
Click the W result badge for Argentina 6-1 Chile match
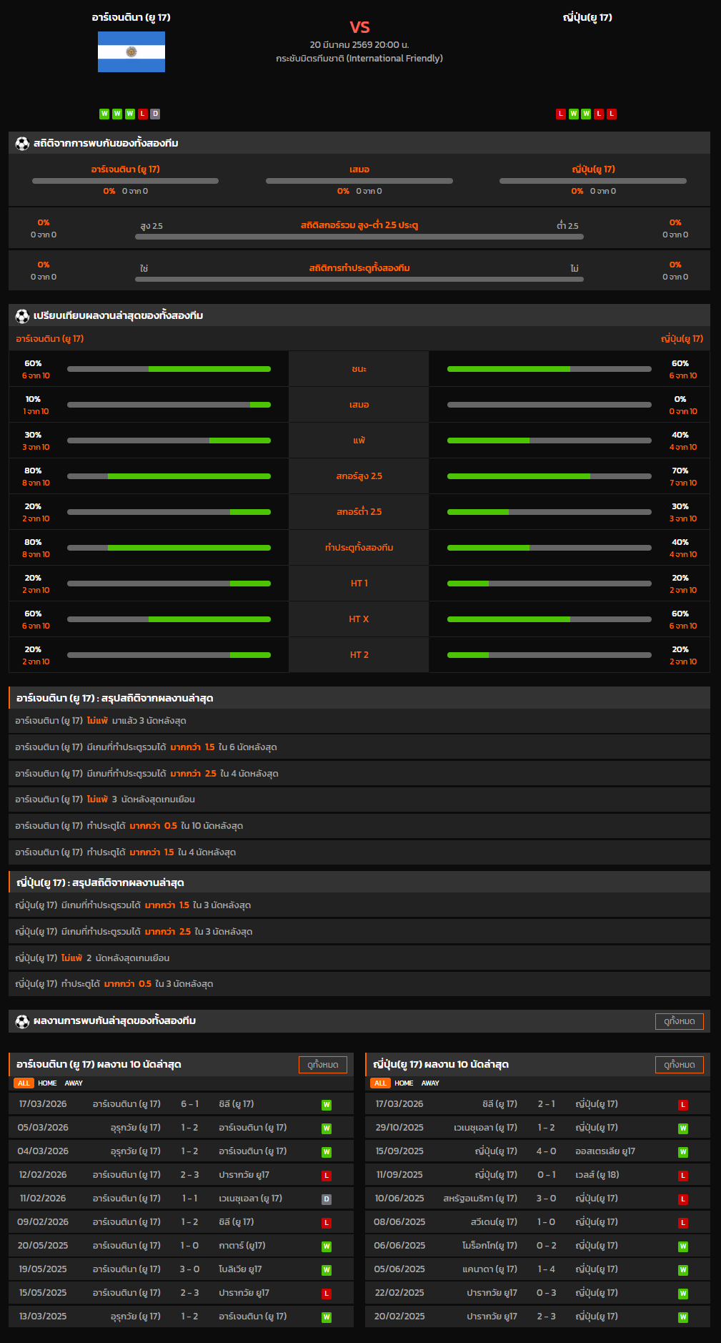pos(327,1105)
